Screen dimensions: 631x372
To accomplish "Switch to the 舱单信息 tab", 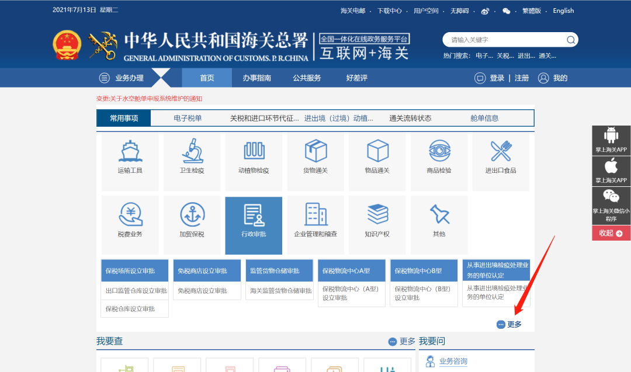I will pyautogui.click(x=484, y=118).
